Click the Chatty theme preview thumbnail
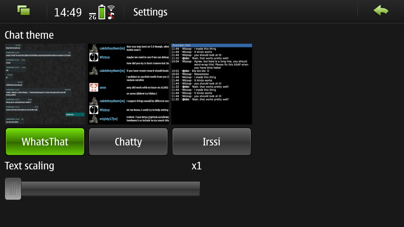The image size is (404, 227). tap(128, 84)
